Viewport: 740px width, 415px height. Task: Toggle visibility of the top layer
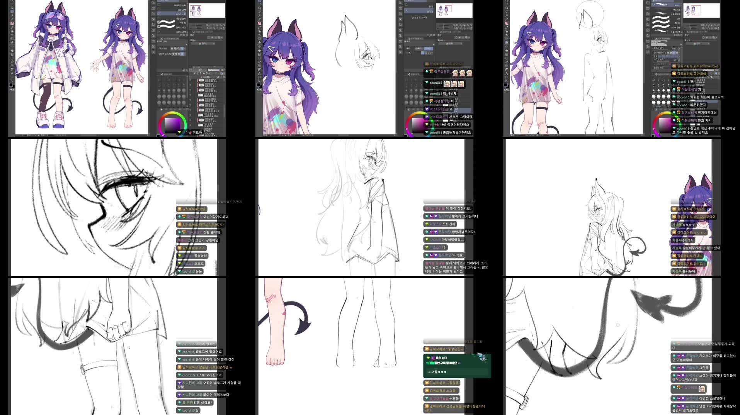point(190,80)
